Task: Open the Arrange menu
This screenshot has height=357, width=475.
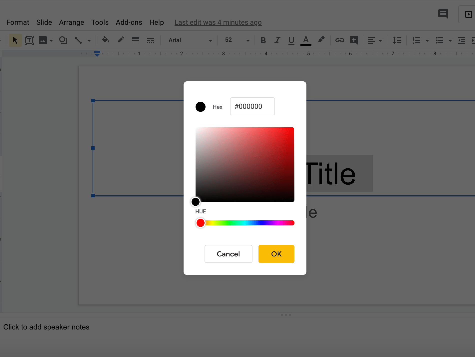Action: click(x=72, y=23)
